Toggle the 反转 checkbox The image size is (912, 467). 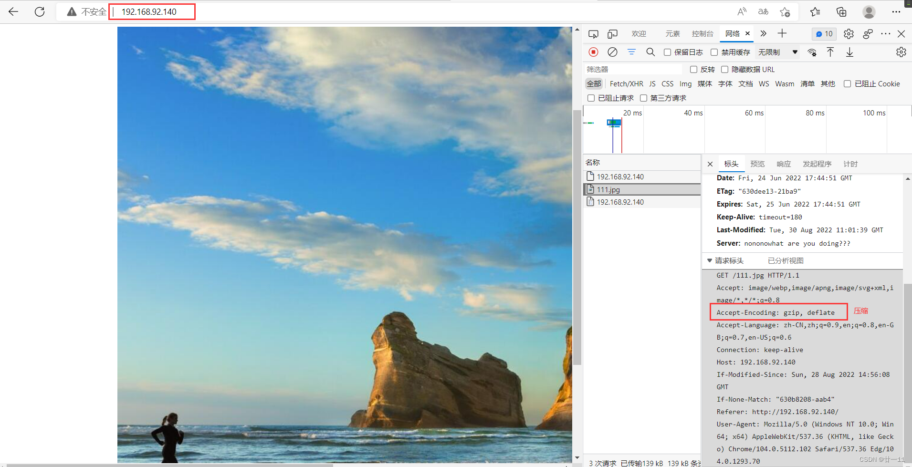tap(694, 70)
